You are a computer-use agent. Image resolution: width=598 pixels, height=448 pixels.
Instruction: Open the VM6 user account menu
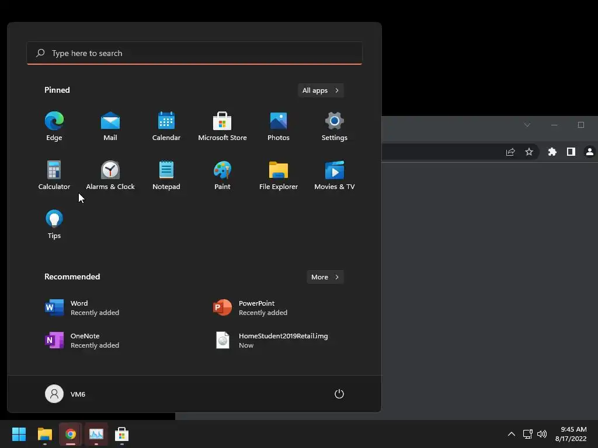[x=65, y=394]
